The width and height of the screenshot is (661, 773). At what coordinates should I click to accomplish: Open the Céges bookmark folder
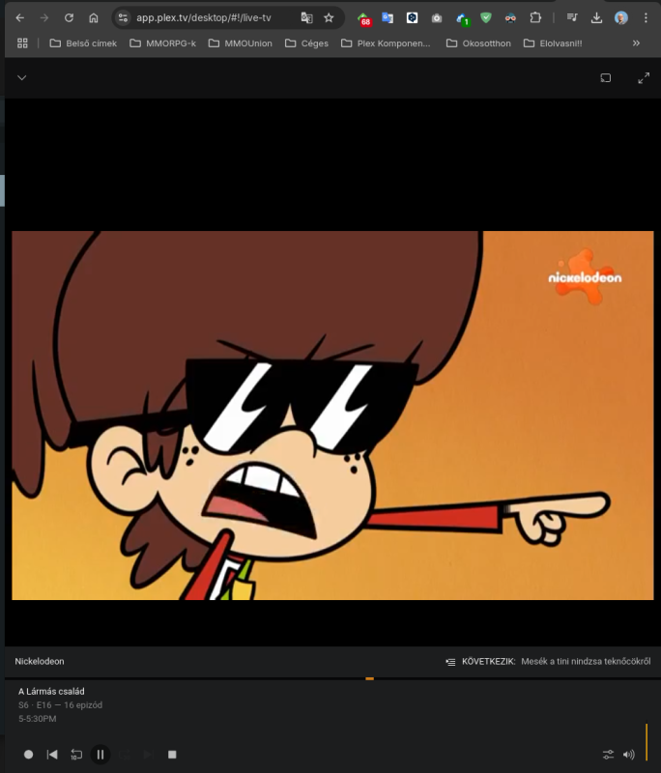click(306, 43)
